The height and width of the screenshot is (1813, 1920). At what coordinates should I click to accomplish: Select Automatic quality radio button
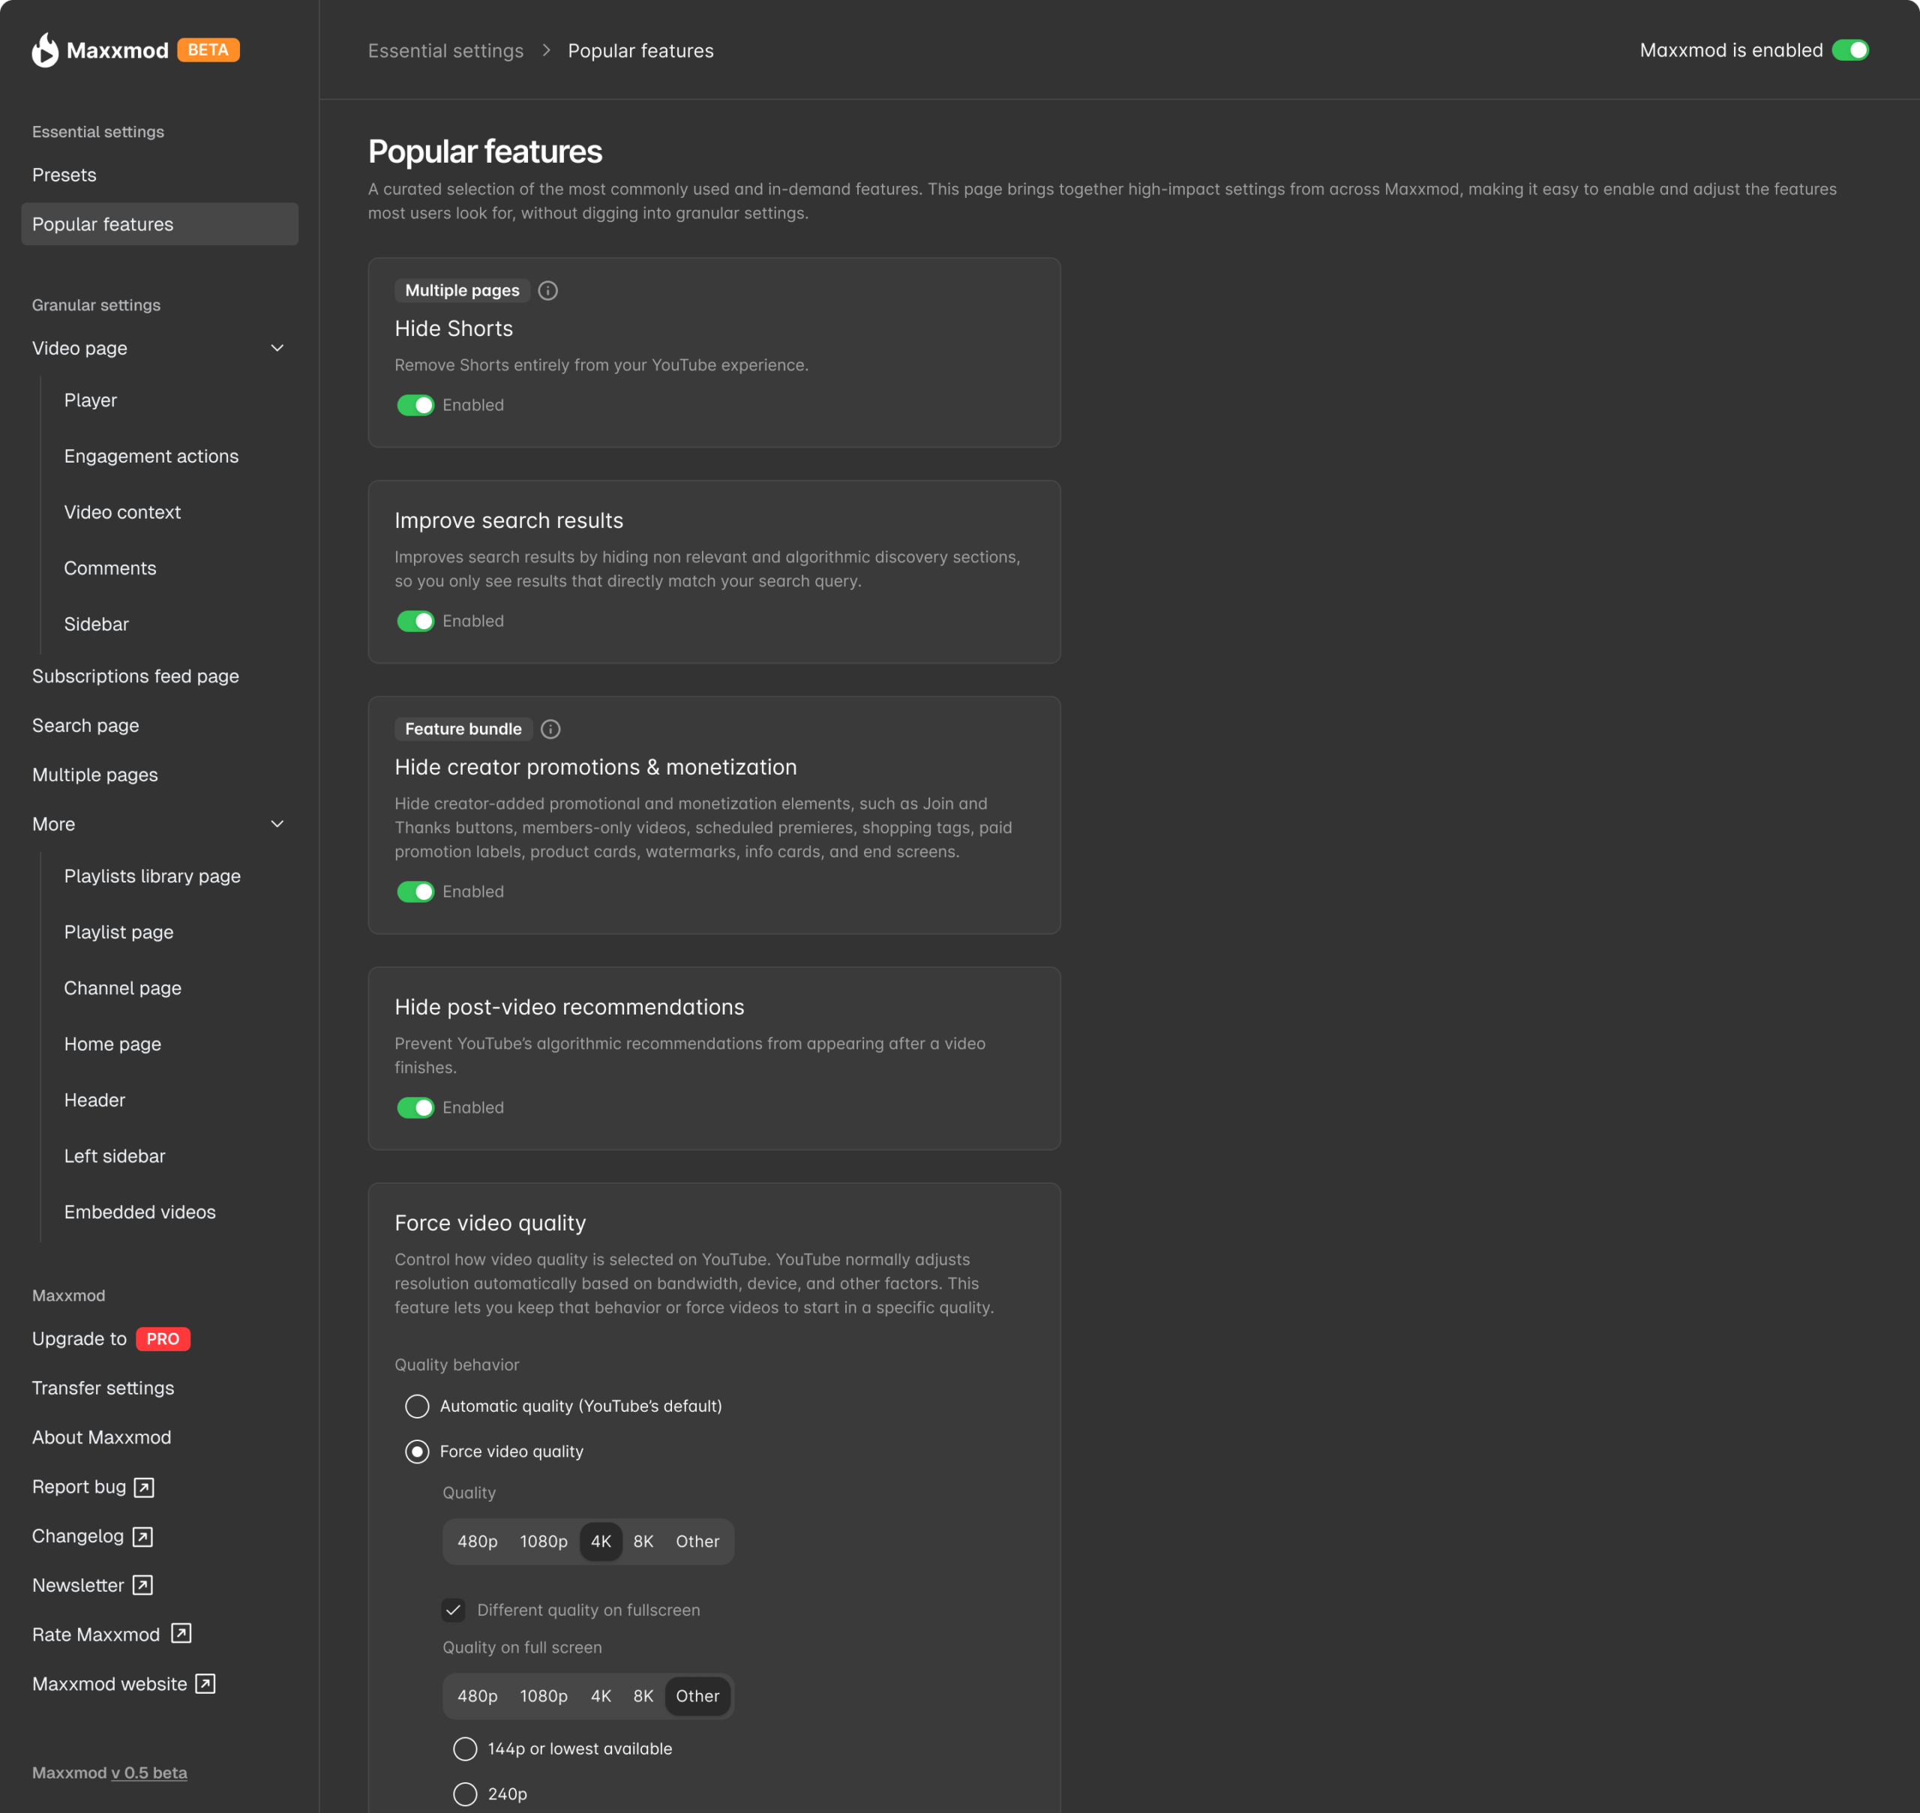coord(417,1406)
